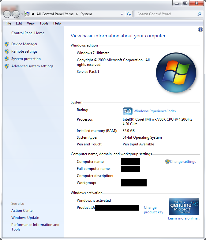Click the Back navigation arrow button
Viewport: 206px width, 240px height.
point(7,14)
